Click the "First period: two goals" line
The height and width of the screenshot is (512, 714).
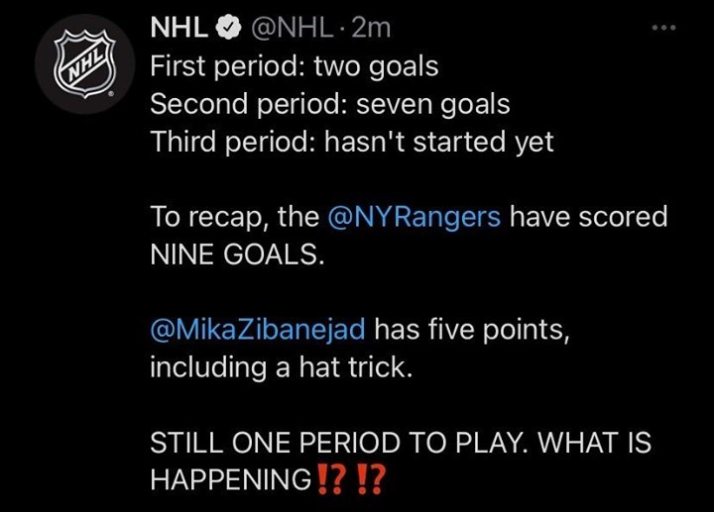[294, 66]
